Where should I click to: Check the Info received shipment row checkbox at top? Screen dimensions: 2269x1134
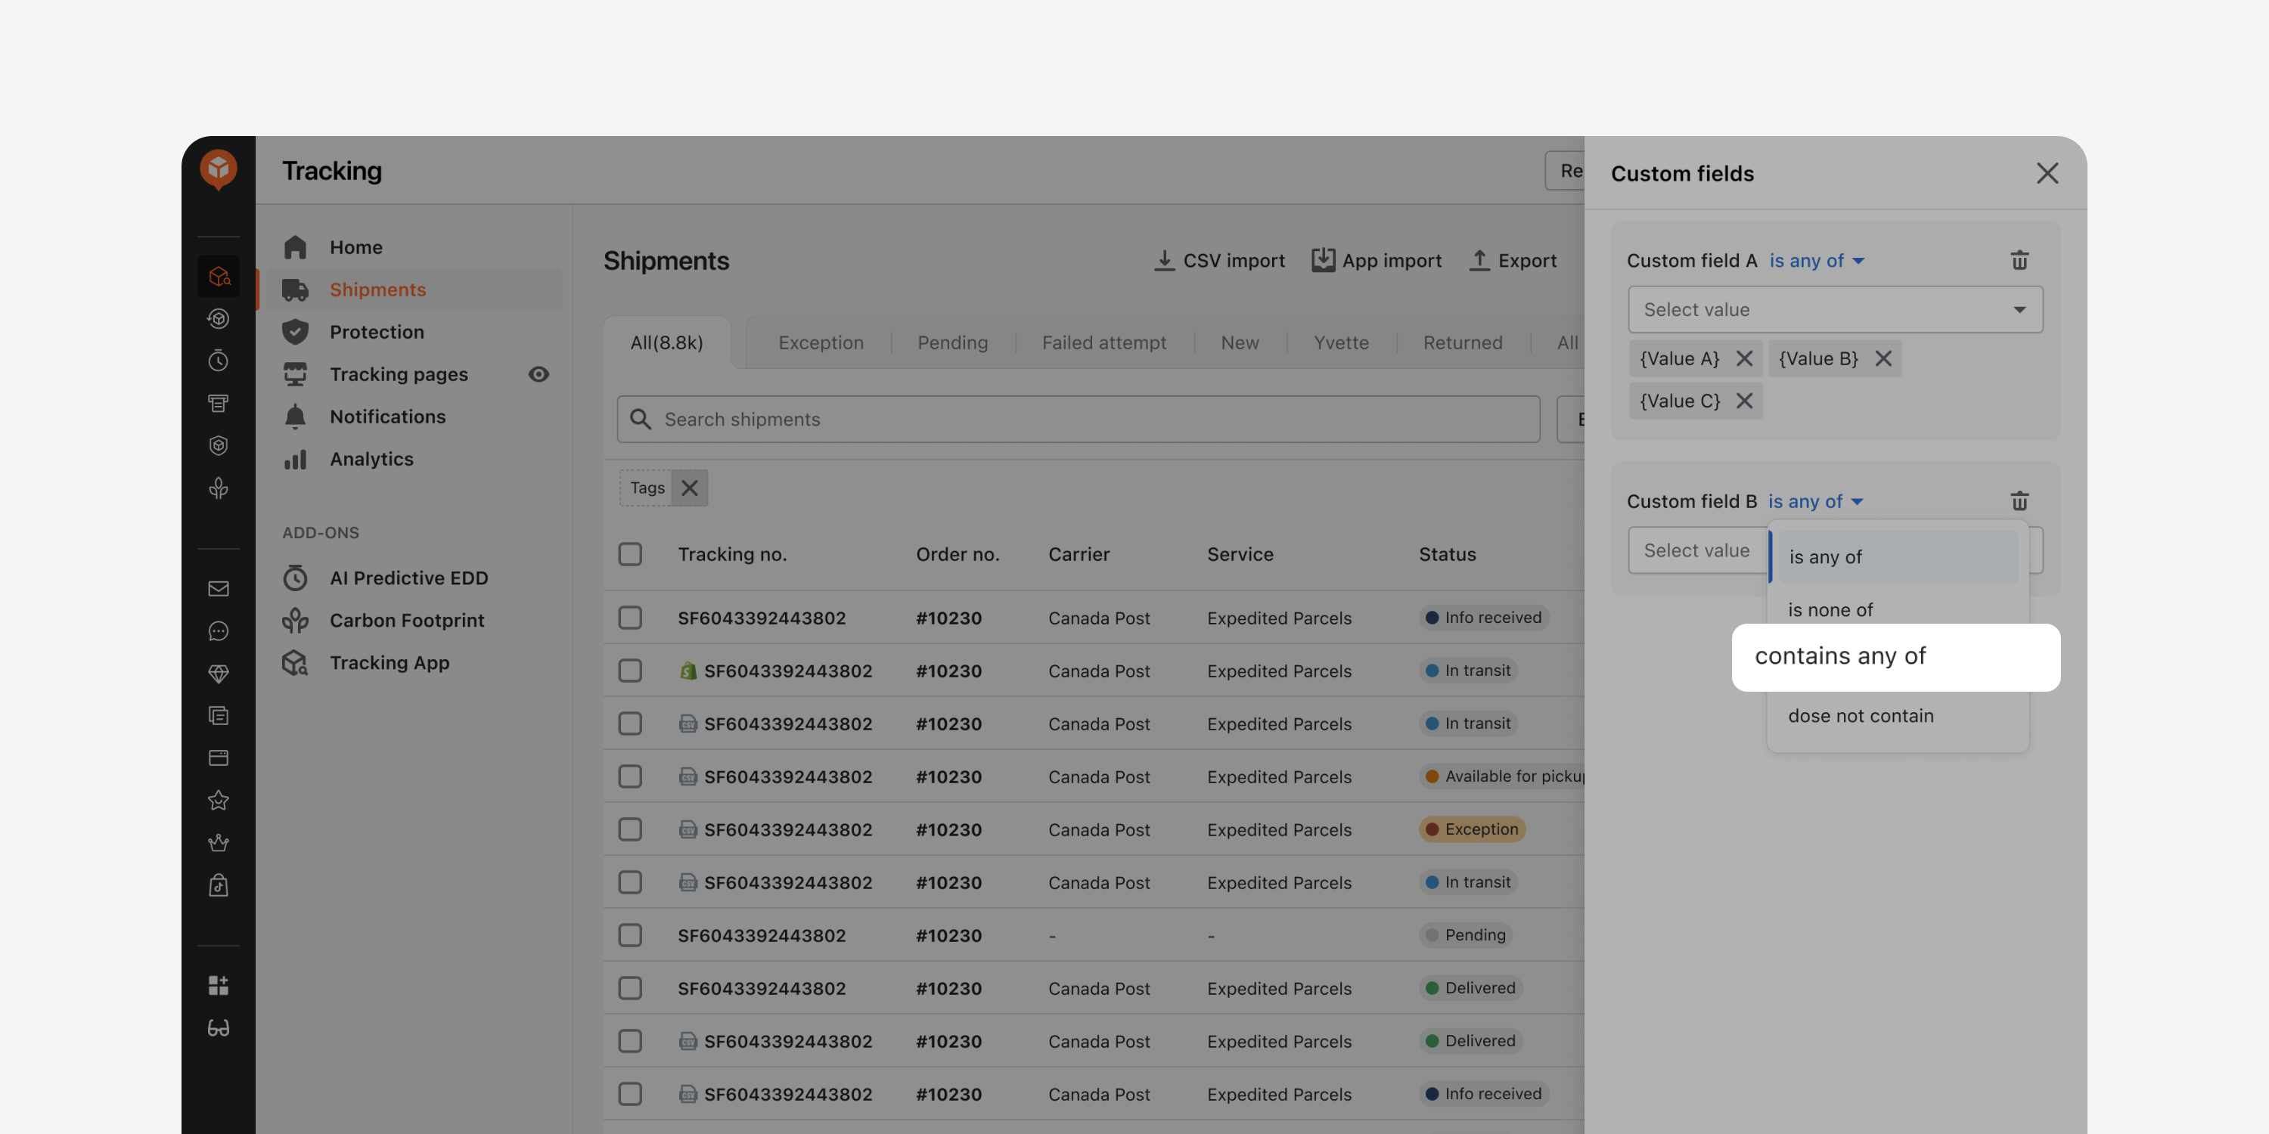630,617
